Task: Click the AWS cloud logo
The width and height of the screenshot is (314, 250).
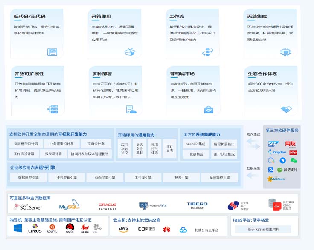Action: [x=124, y=229]
